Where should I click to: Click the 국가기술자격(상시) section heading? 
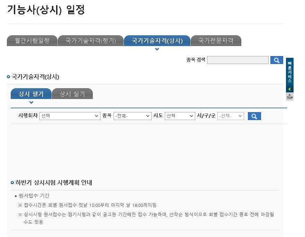click(35, 76)
